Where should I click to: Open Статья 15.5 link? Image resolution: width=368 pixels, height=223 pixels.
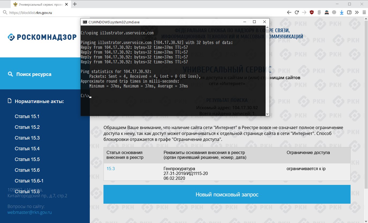27,159
